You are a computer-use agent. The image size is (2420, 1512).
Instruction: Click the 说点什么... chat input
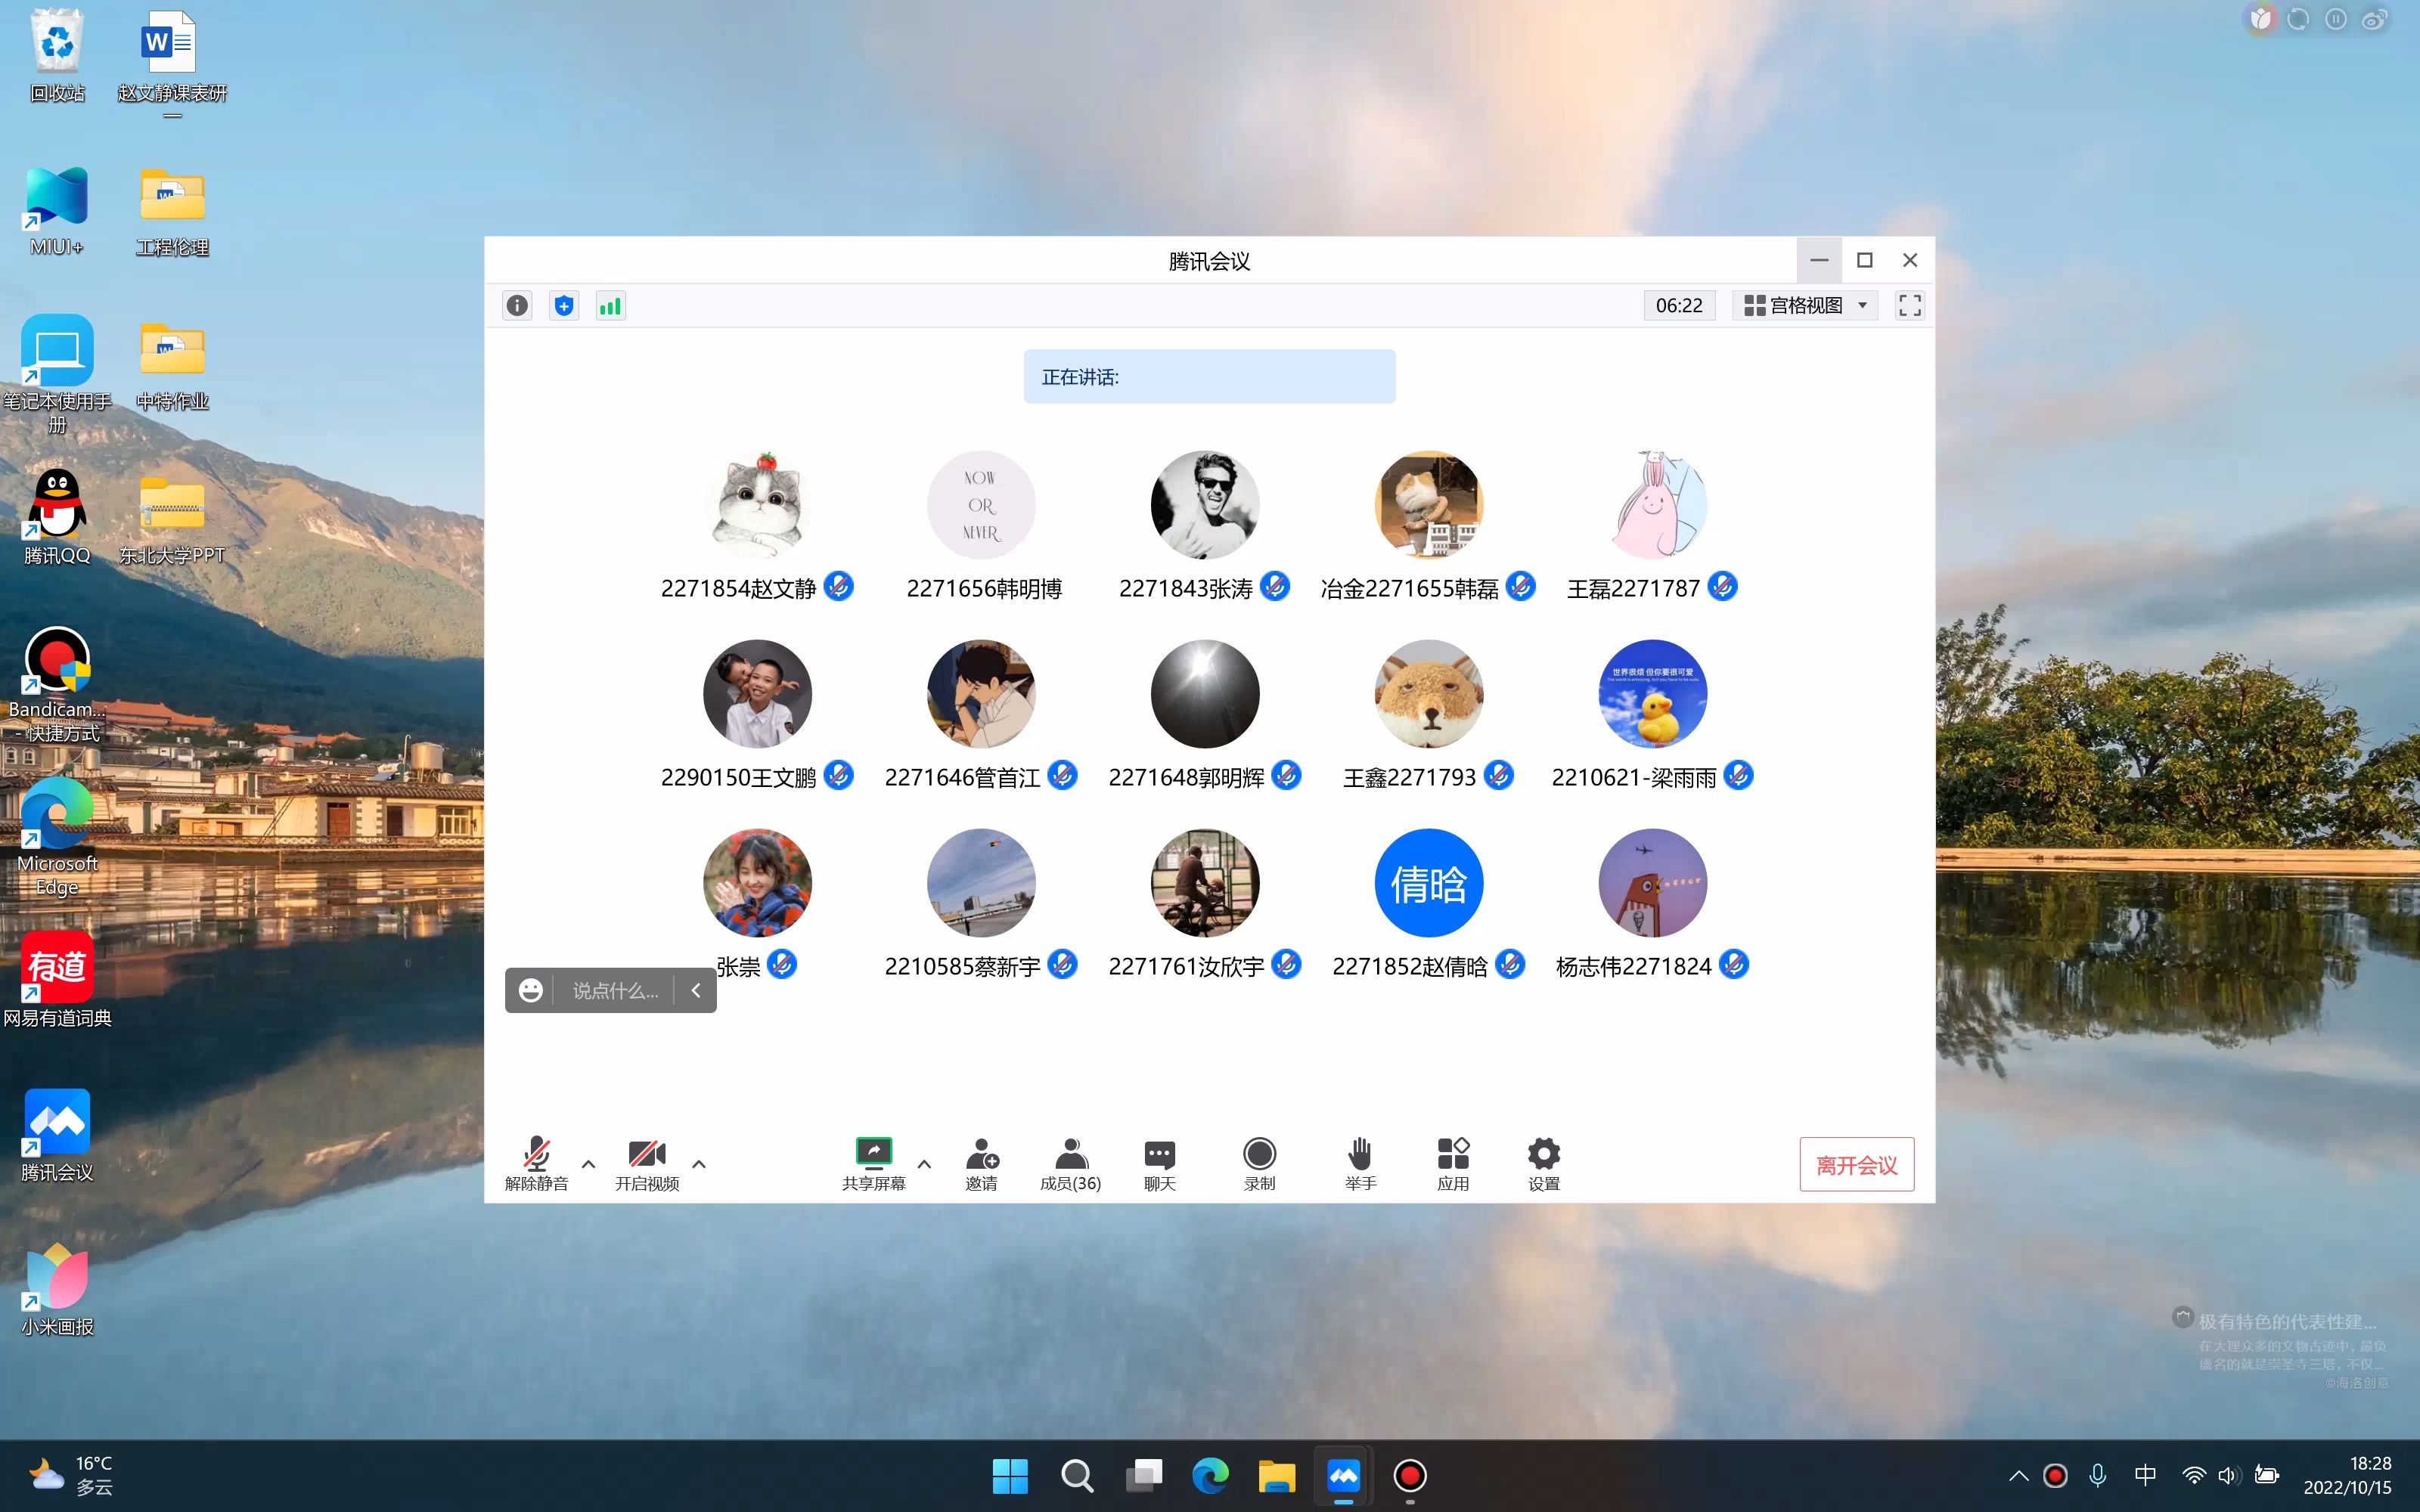[615, 991]
